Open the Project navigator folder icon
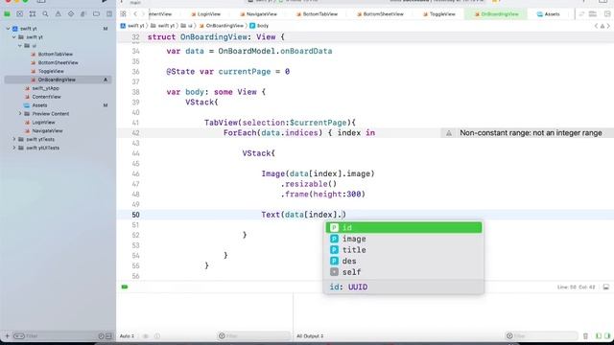The image size is (614, 345). click(7, 14)
